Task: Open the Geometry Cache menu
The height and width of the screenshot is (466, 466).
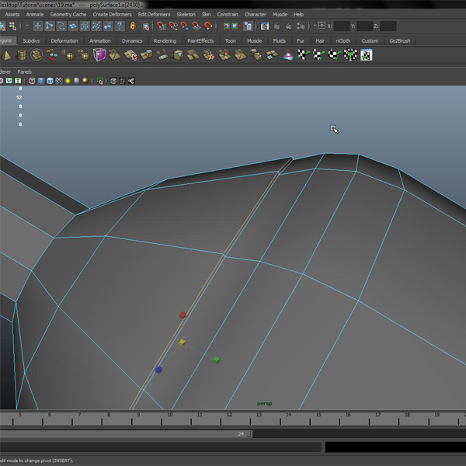Action: pyautogui.click(x=68, y=14)
